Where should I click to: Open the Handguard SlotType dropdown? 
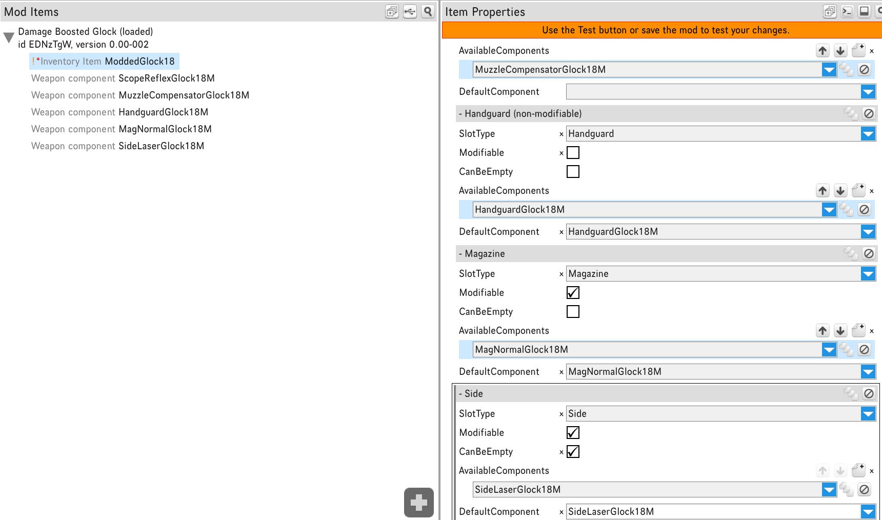[x=868, y=134]
